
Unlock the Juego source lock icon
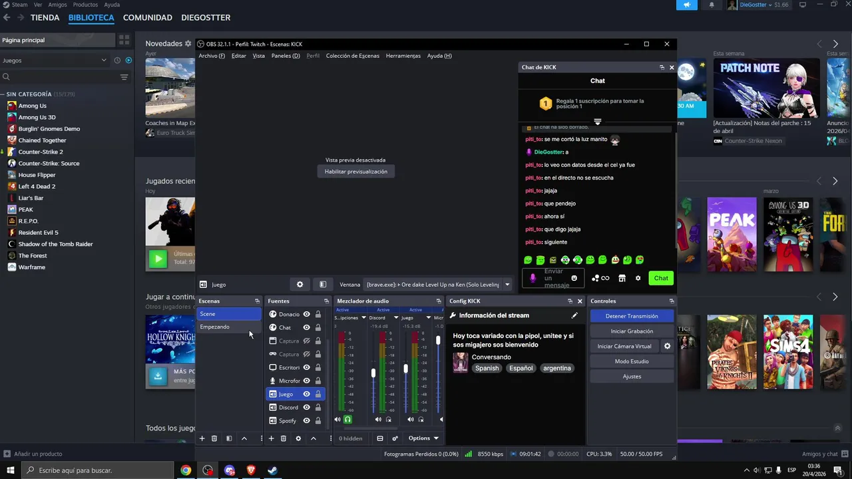[318, 394]
